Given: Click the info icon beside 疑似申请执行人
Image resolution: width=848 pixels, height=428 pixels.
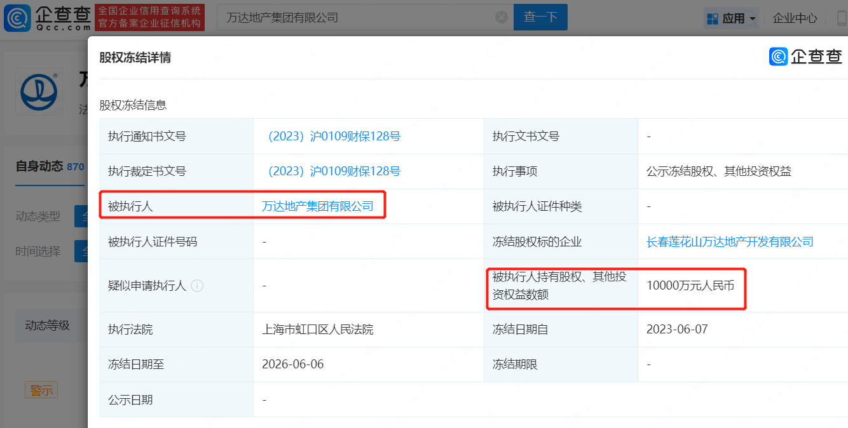Looking at the screenshot, I should click(x=197, y=286).
